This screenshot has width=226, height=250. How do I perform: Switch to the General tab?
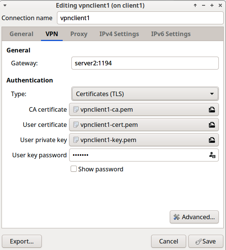[x=22, y=34]
